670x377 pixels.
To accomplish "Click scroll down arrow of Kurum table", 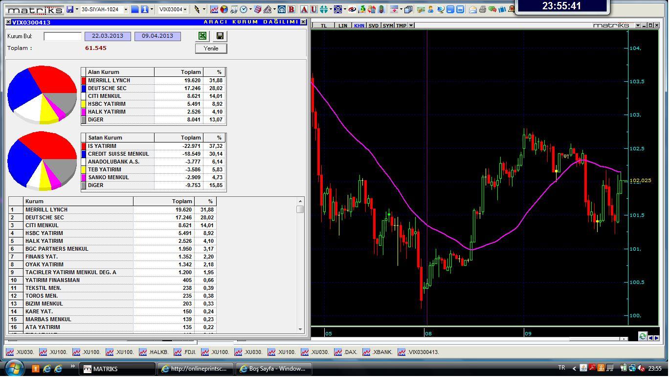I will point(300,330).
